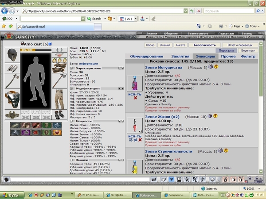Click the gift icon beside Зелье Стремительности
The width and height of the screenshot is (266, 199).
220,150
